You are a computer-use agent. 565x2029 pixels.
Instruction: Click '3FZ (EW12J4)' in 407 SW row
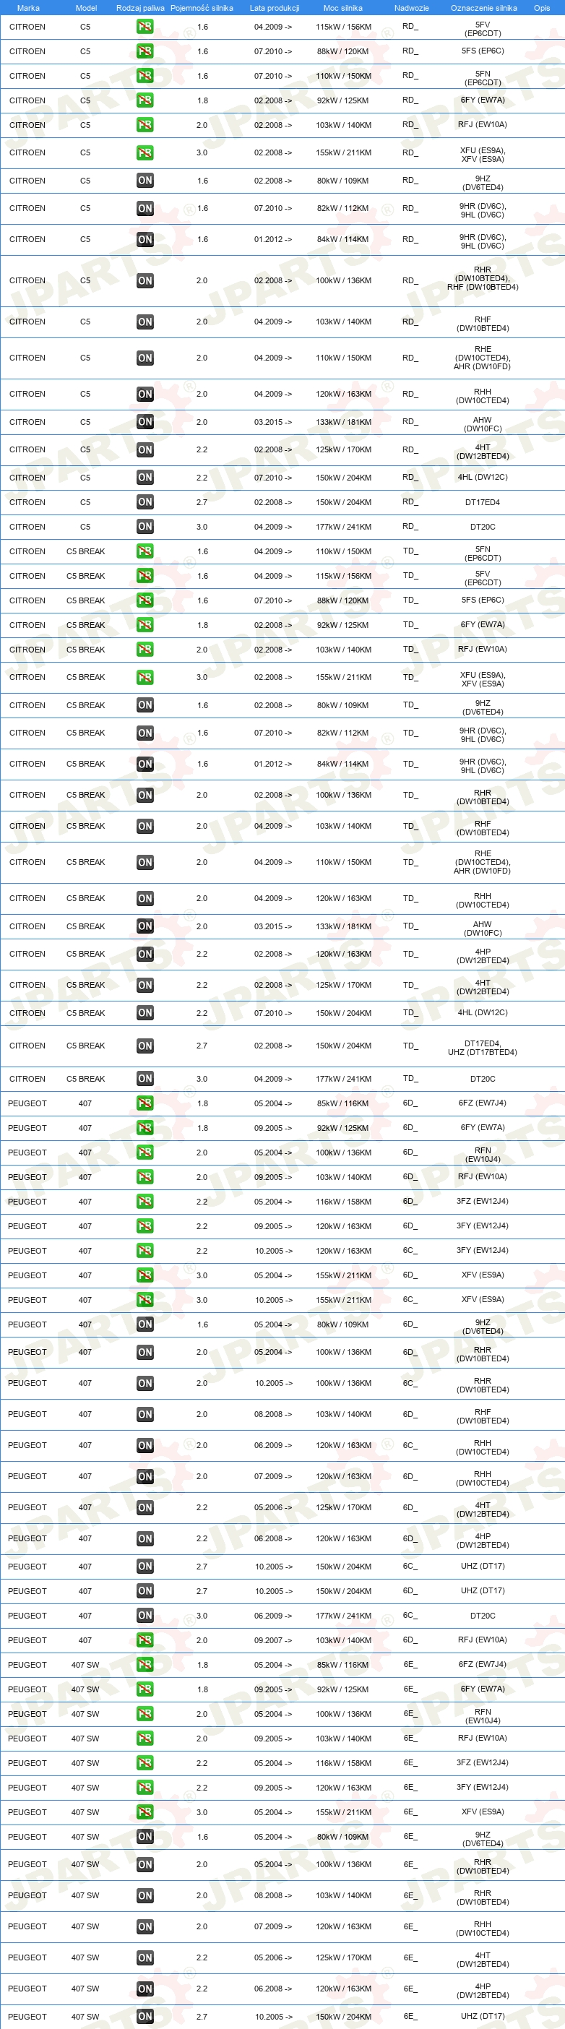click(482, 1763)
